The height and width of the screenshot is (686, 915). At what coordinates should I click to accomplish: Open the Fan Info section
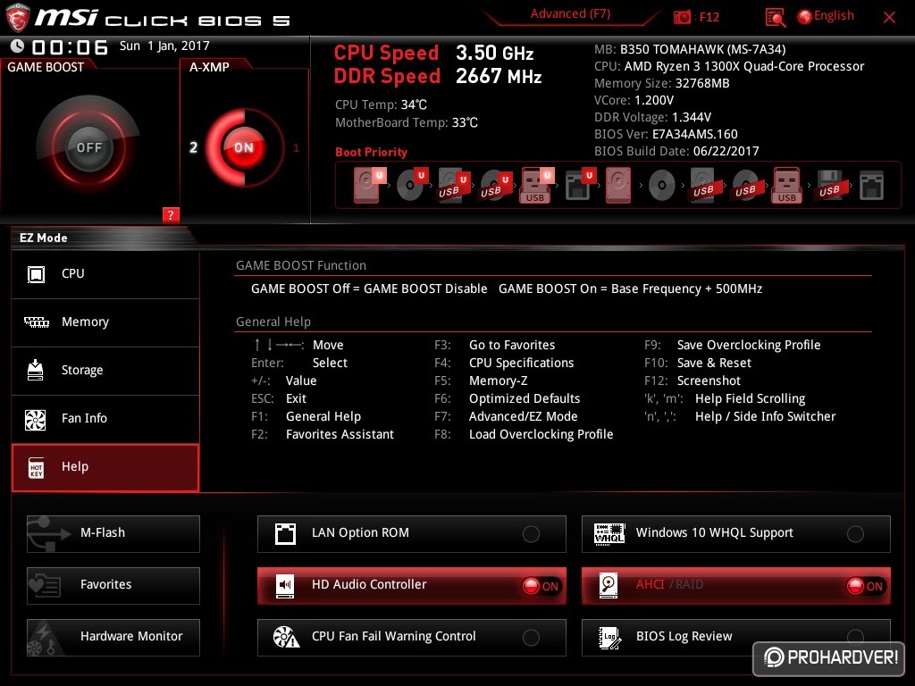coord(105,420)
